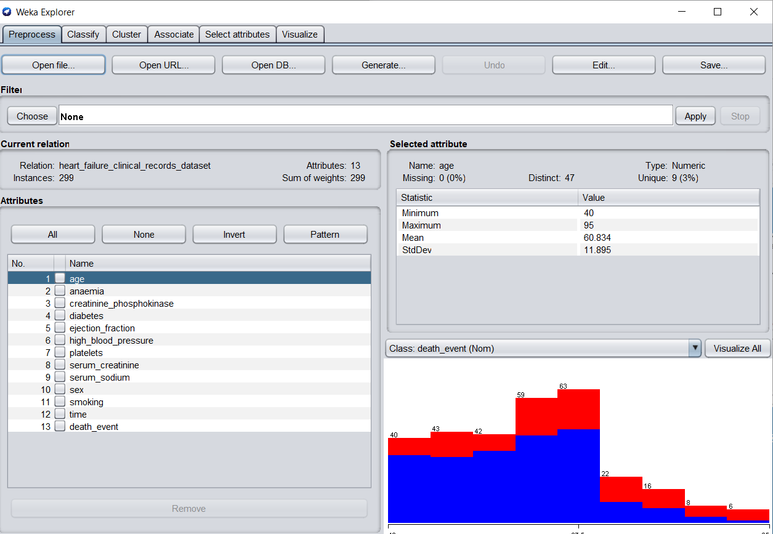773x534 pixels.
Task: Click the Mean value 60.834
Action: click(597, 237)
